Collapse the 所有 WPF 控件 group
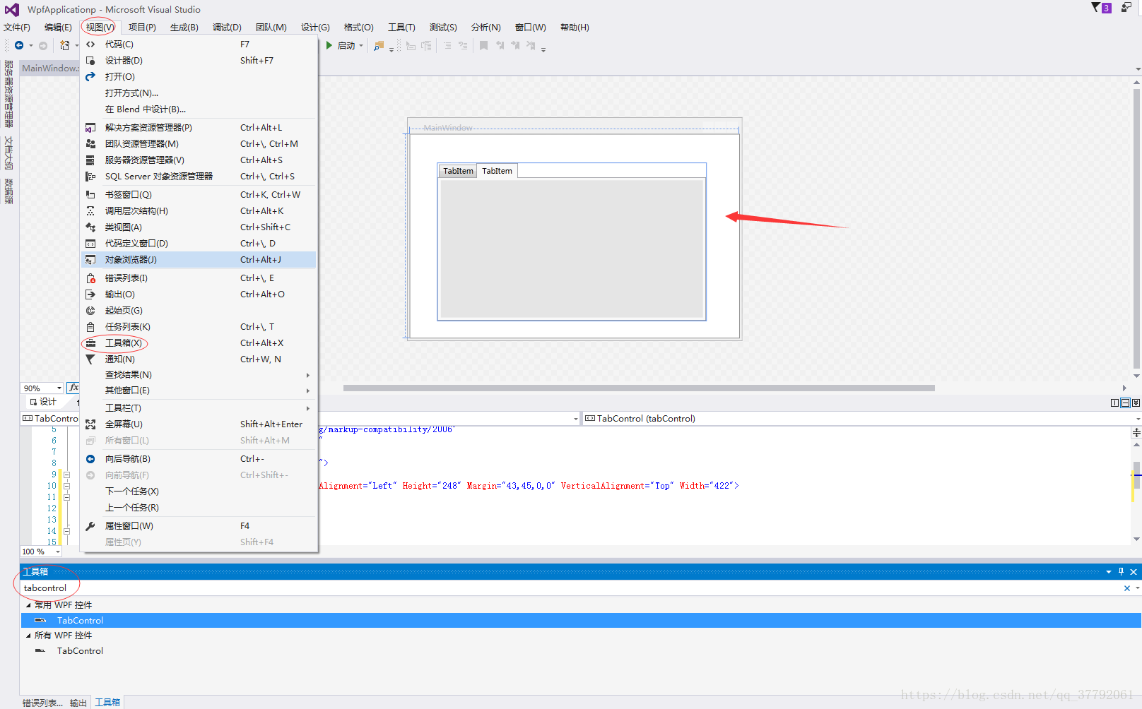1142x709 pixels. 28,636
